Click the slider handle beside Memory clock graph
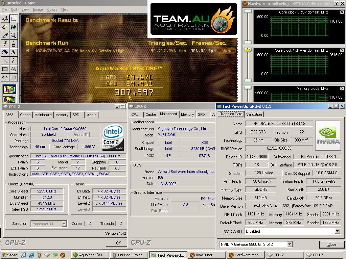Viewport: 346px width, 259px height. (x=248, y=88)
